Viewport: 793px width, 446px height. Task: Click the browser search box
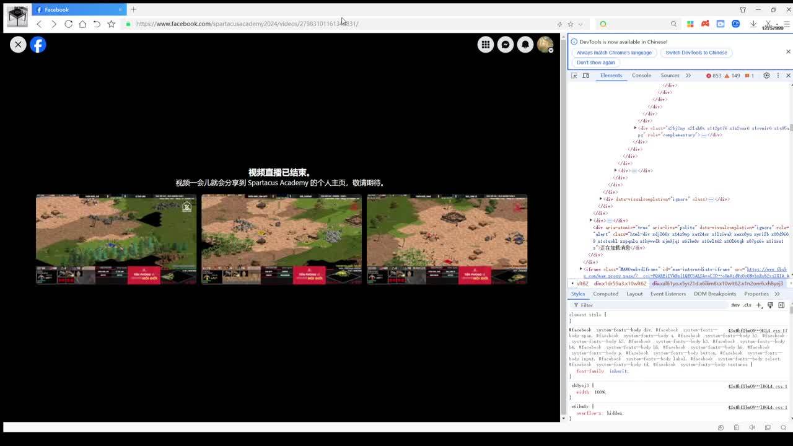pos(638,24)
